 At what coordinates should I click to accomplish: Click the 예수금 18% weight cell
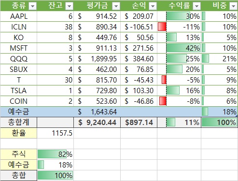point(220,111)
